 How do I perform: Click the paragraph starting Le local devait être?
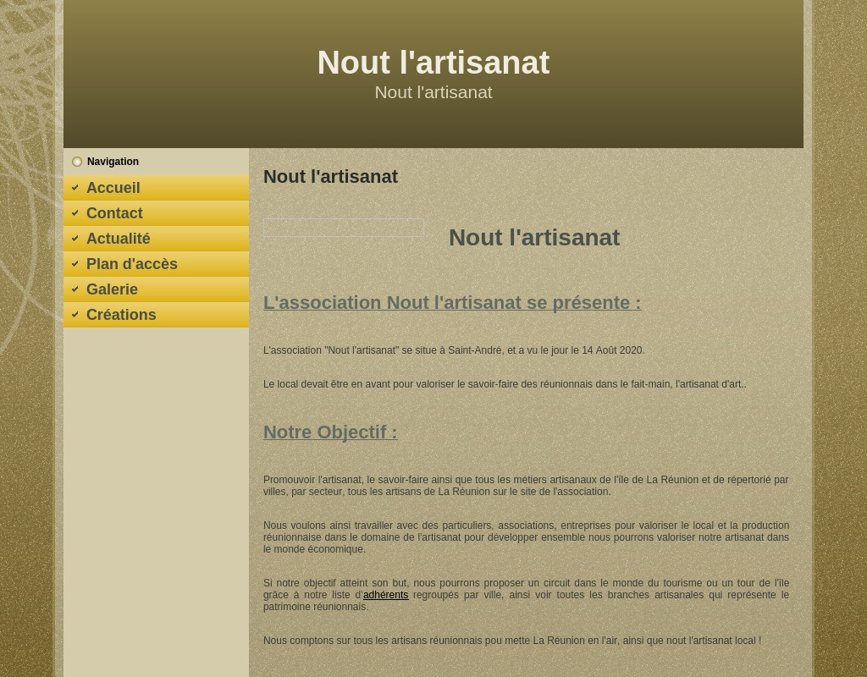[505, 384]
